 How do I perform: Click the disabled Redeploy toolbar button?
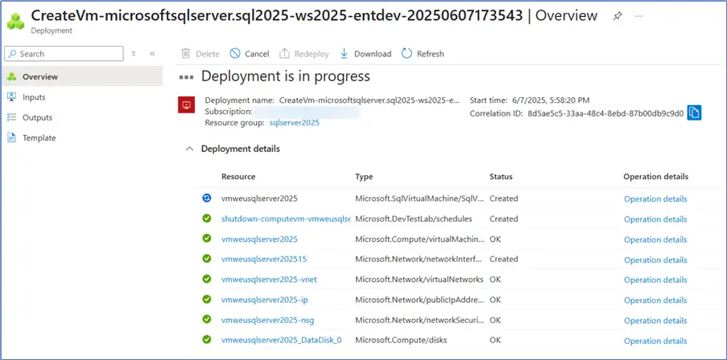[x=304, y=54]
